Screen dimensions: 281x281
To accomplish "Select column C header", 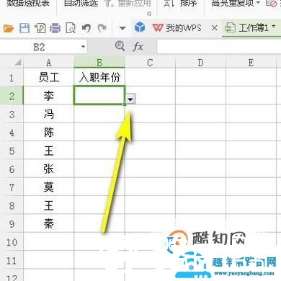I will point(150,63).
